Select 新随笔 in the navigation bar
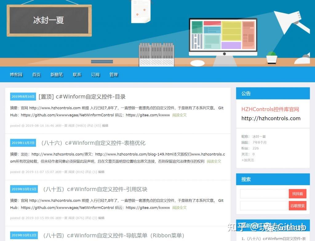Screen dimensions: 315x241 57,75
